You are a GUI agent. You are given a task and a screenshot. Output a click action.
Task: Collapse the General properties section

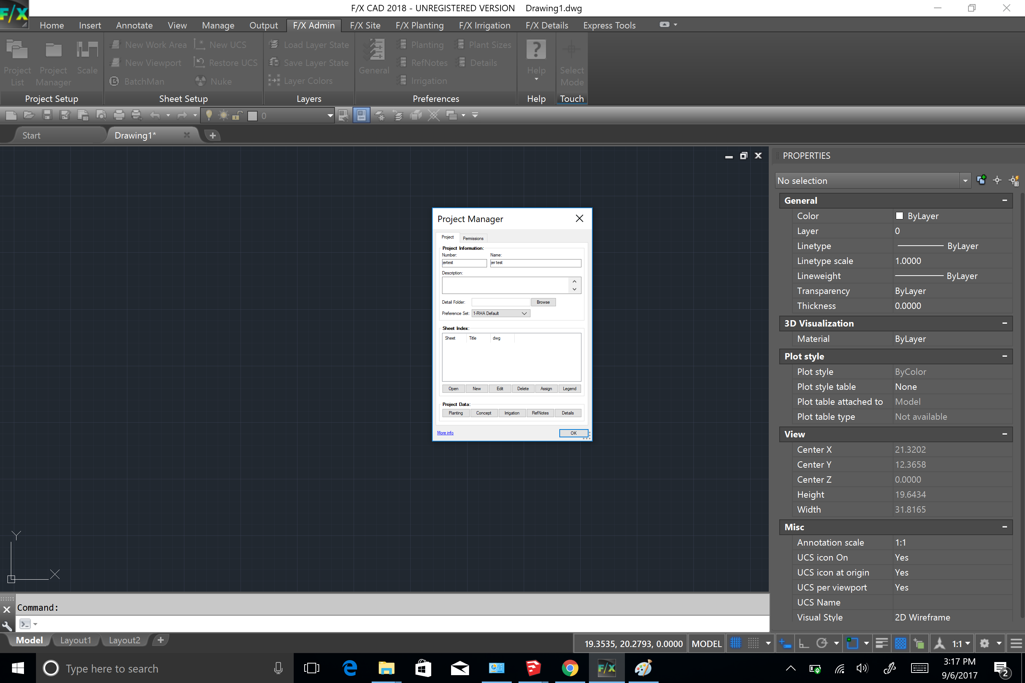(1004, 200)
